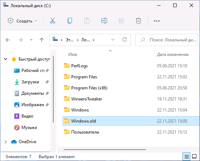The height and width of the screenshot is (161, 200).
Task: Switch to Details view layout
Action: click(x=187, y=157)
